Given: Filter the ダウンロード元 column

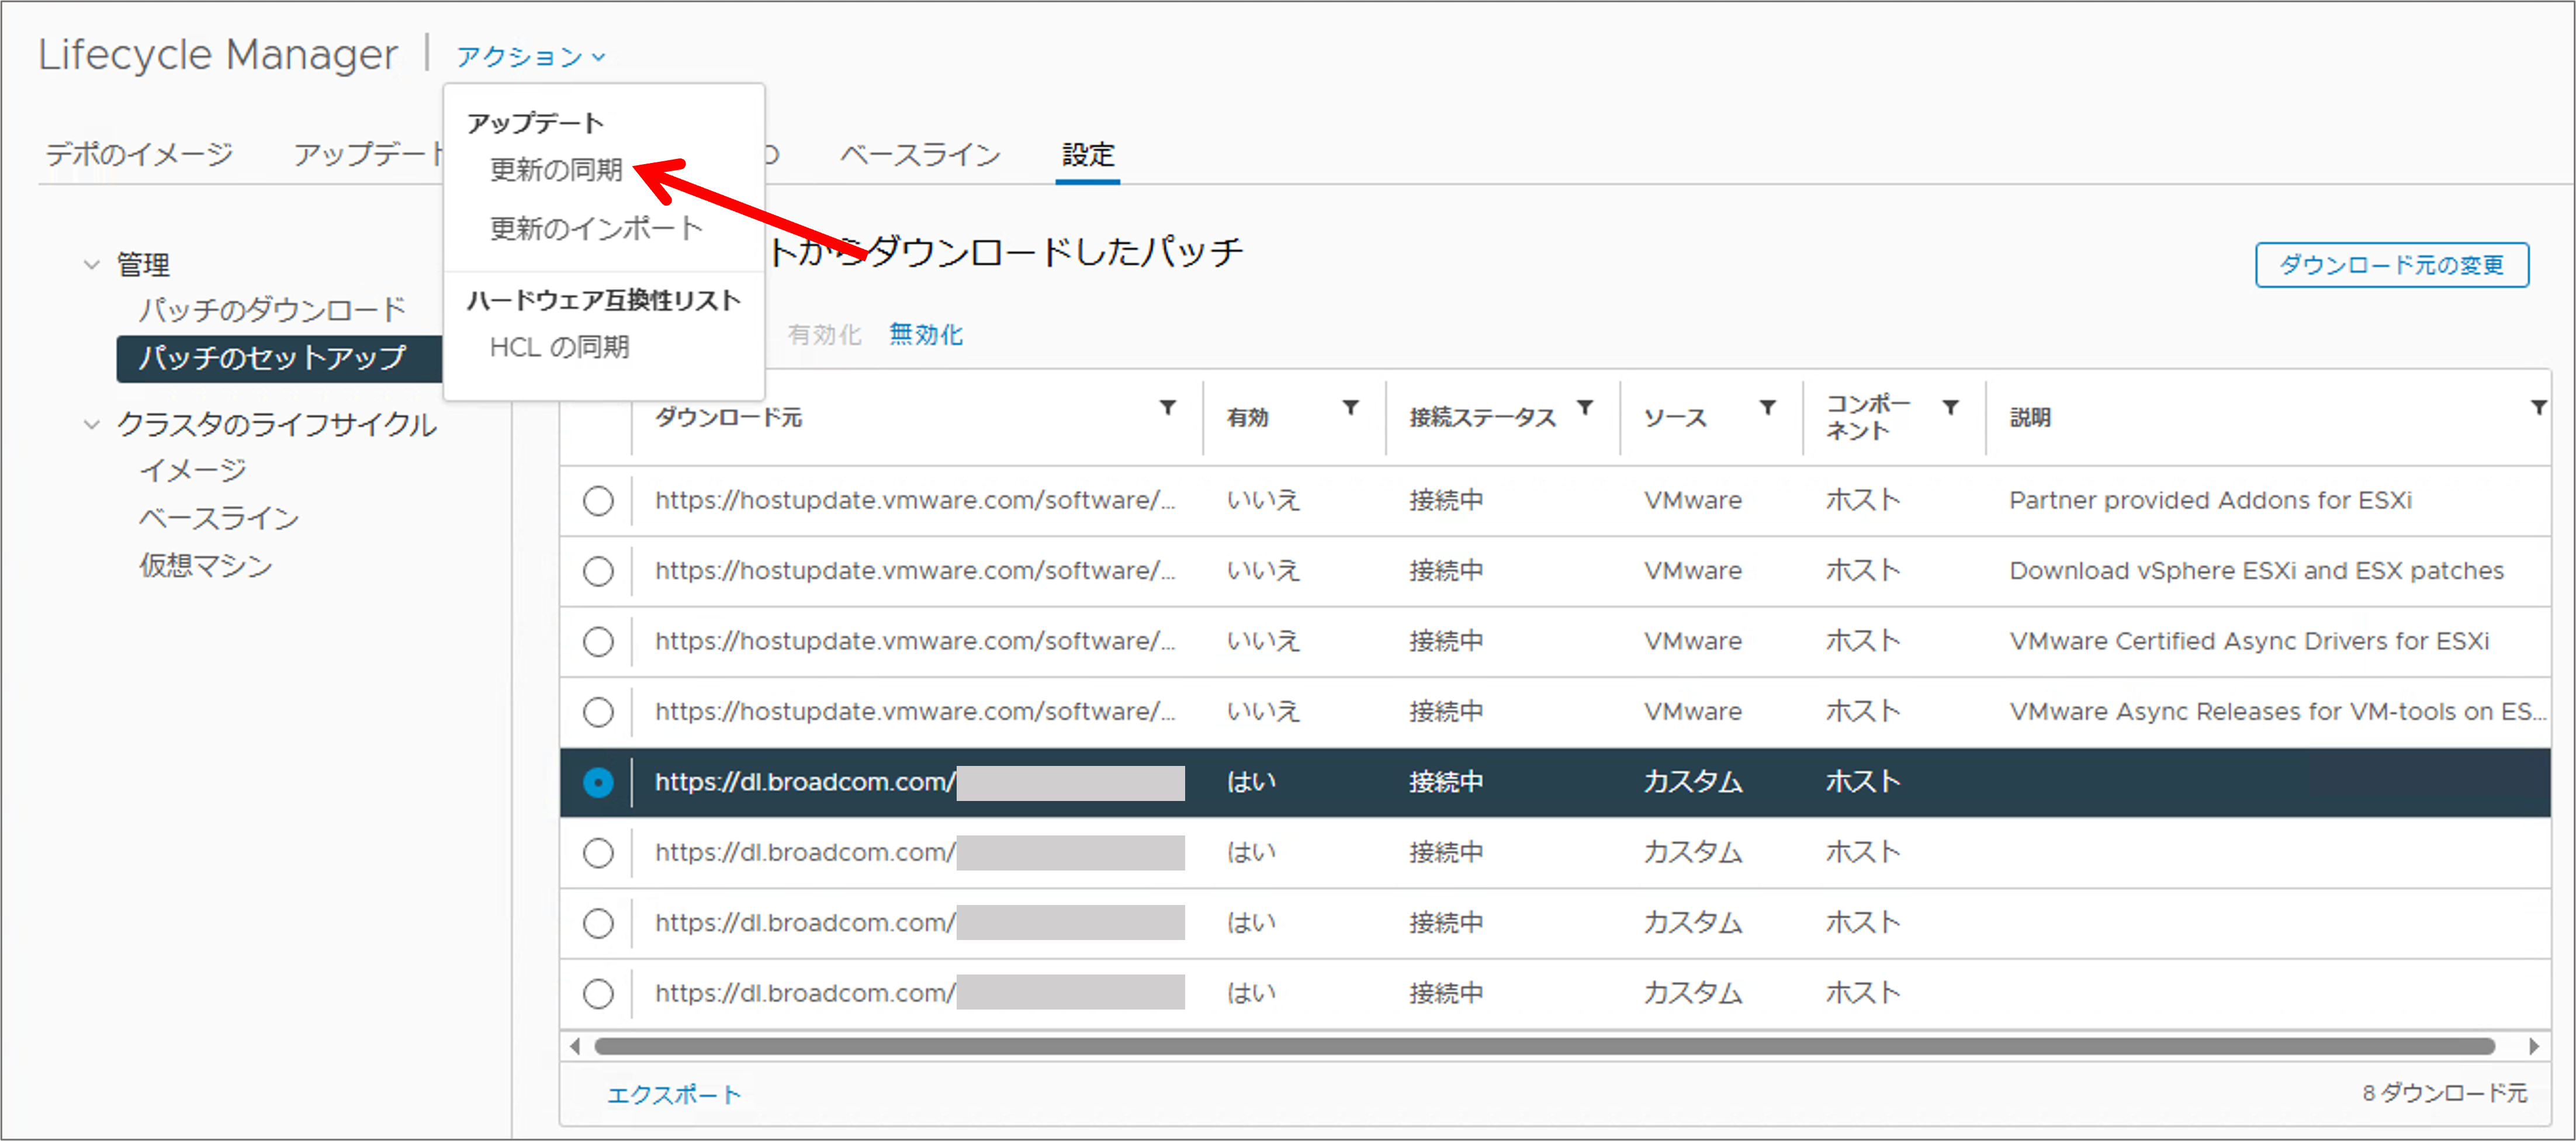Looking at the screenshot, I should pos(1167,408).
